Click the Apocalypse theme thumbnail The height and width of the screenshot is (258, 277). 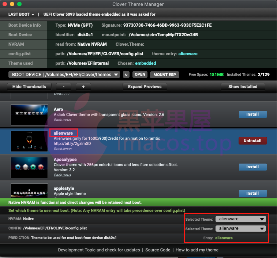(29, 167)
